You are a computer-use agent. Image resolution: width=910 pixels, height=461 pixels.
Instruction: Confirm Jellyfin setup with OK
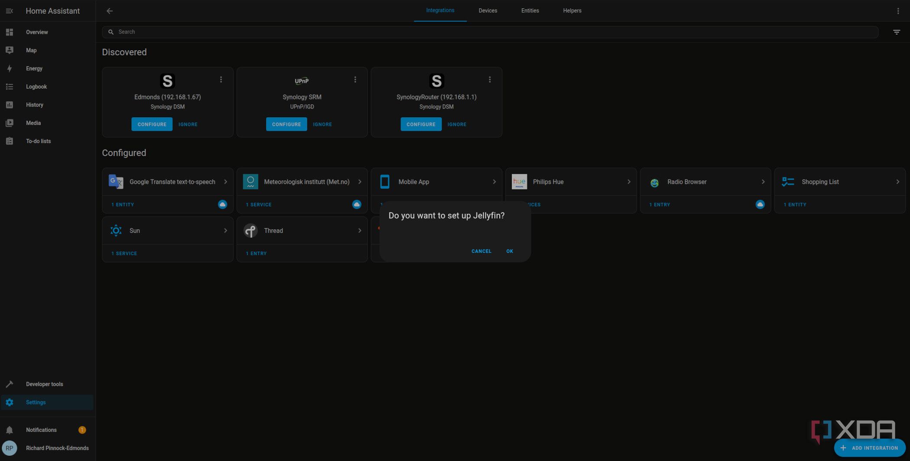point(510,251)
